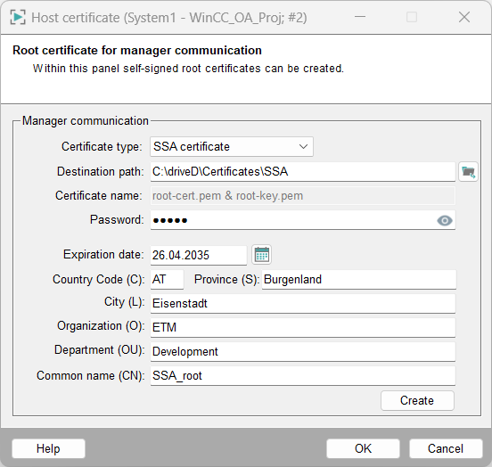
Task: Click the Expiration date field
Action: pos(199,255)
